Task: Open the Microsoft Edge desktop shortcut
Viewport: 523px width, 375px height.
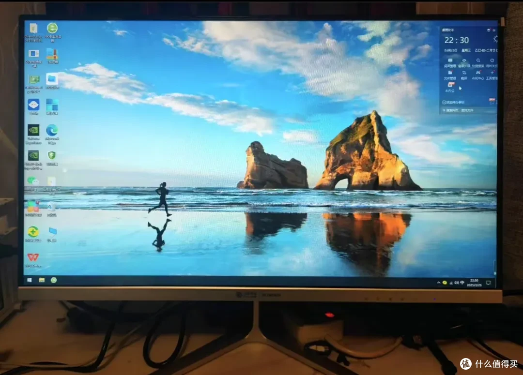Action: 52,135
